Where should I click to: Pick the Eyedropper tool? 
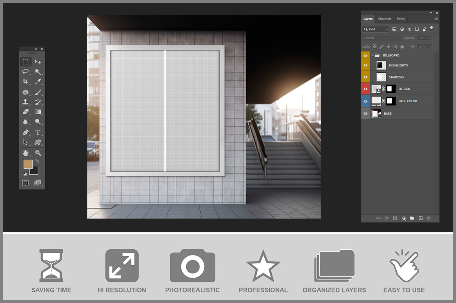(38, 81)
